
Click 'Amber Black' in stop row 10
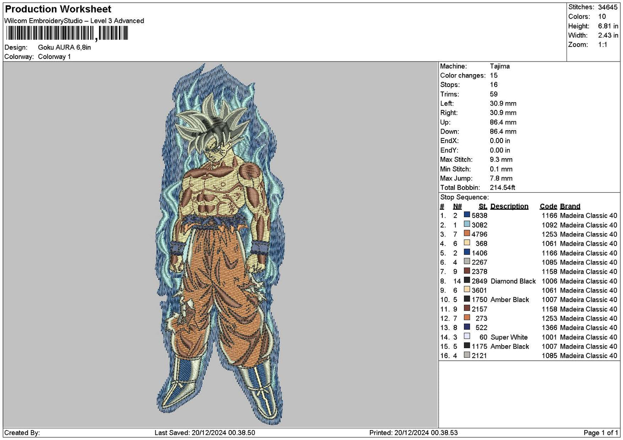[x=510, y=300]
